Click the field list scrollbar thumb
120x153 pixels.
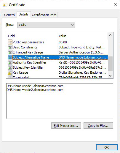pos(111,64)
